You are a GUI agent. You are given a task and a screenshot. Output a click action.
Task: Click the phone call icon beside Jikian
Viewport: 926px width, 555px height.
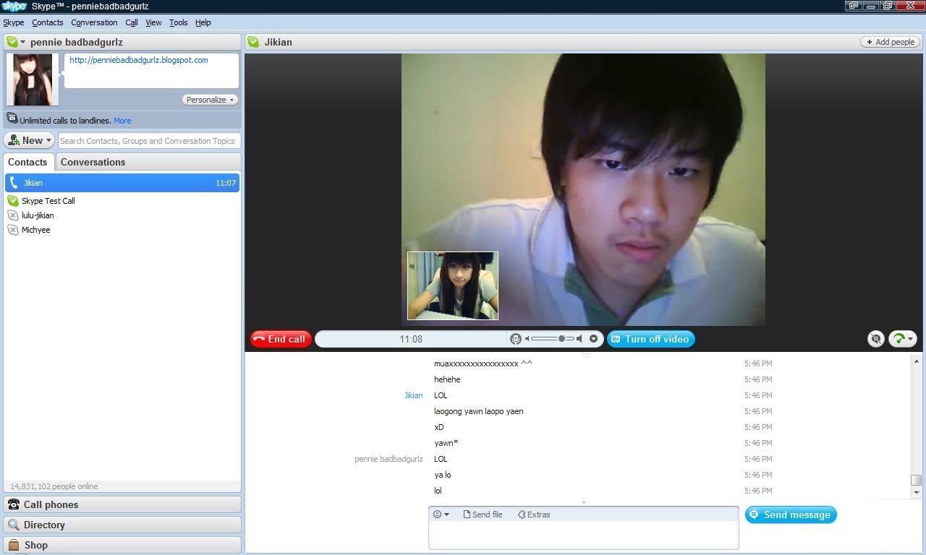tap(13, 183)
